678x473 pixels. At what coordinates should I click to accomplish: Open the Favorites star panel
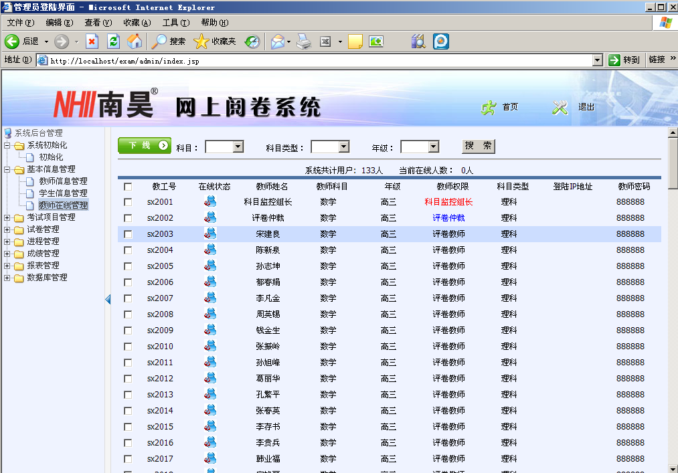201,41
